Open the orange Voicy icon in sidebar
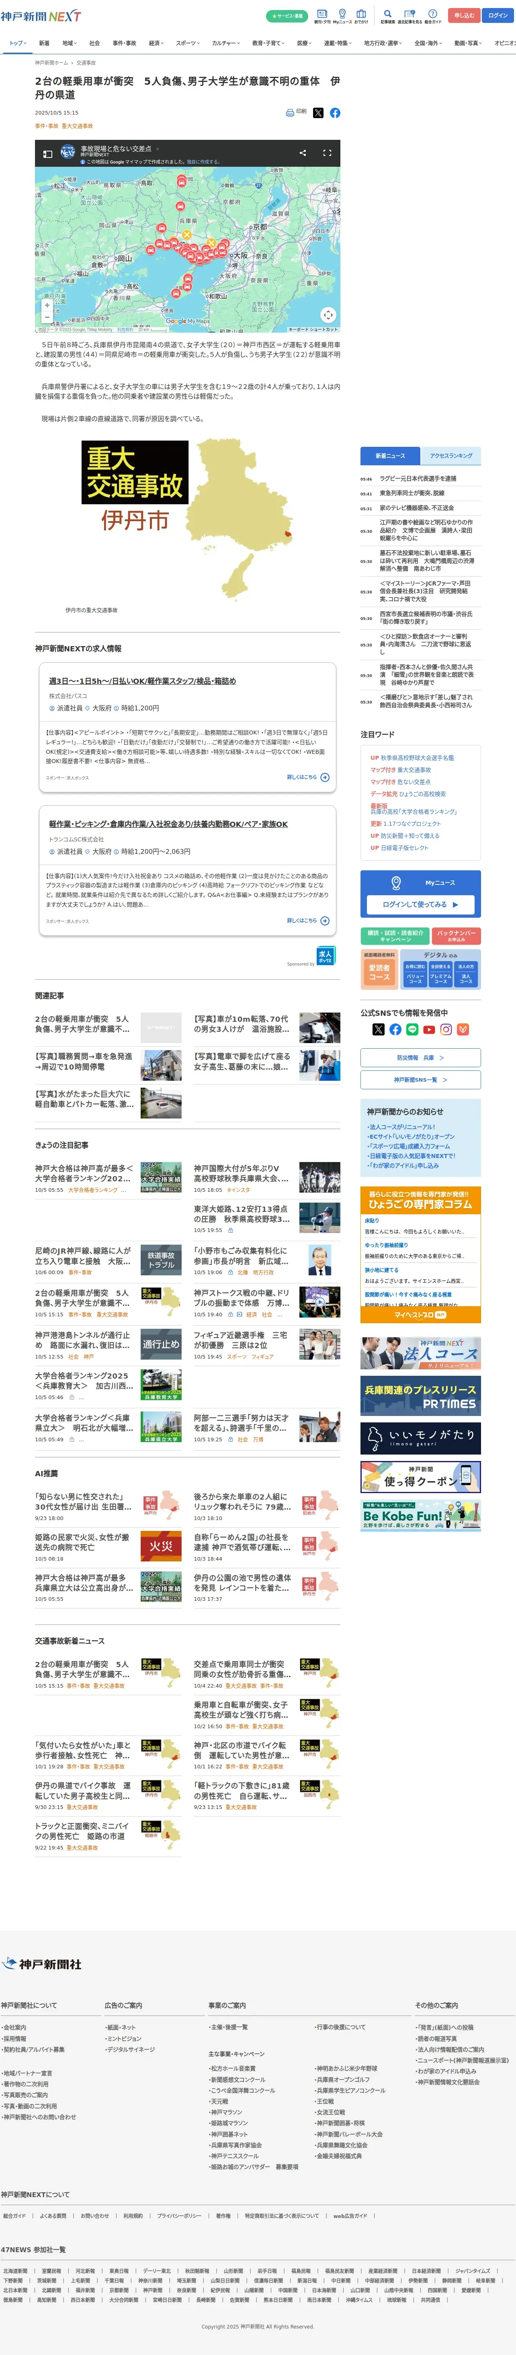Screen dimensions: 516x2355 (463, 1029)
